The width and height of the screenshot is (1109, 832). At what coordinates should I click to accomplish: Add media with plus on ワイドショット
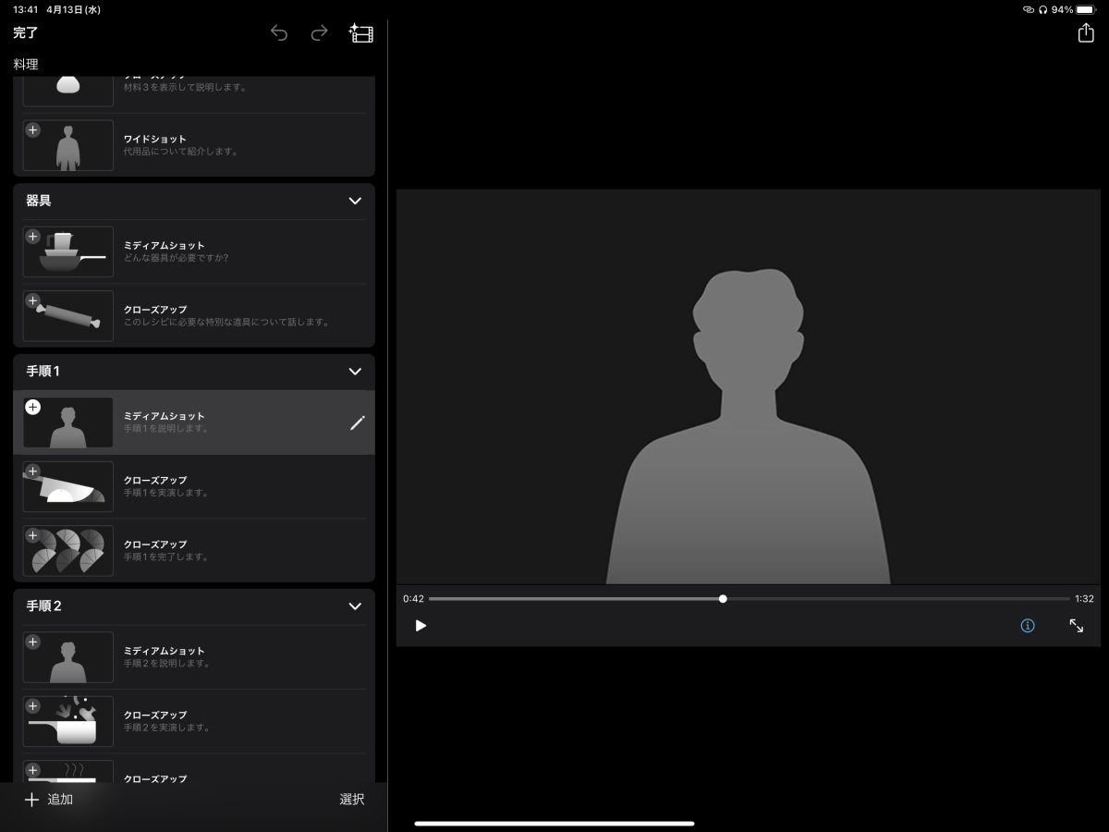(33, 130)
